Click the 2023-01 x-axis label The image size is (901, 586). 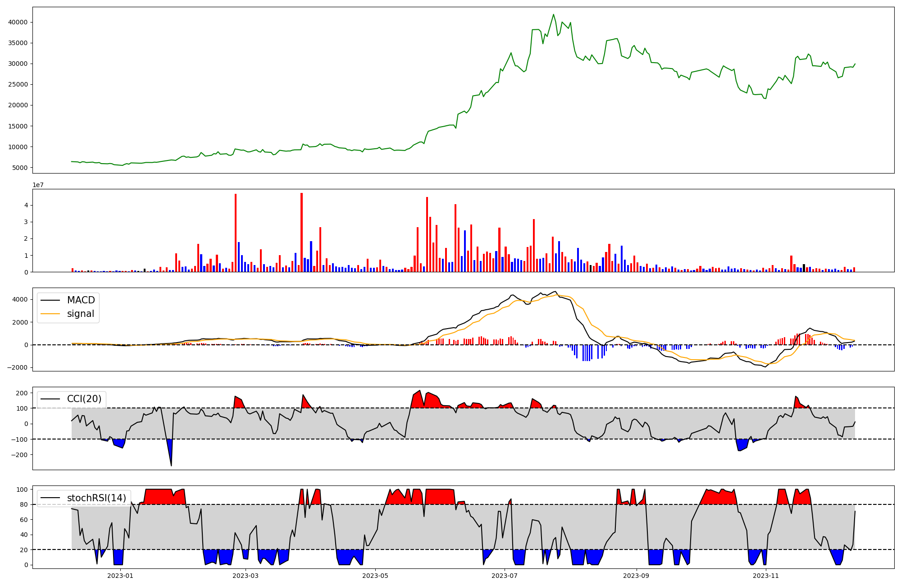point(120,576)
